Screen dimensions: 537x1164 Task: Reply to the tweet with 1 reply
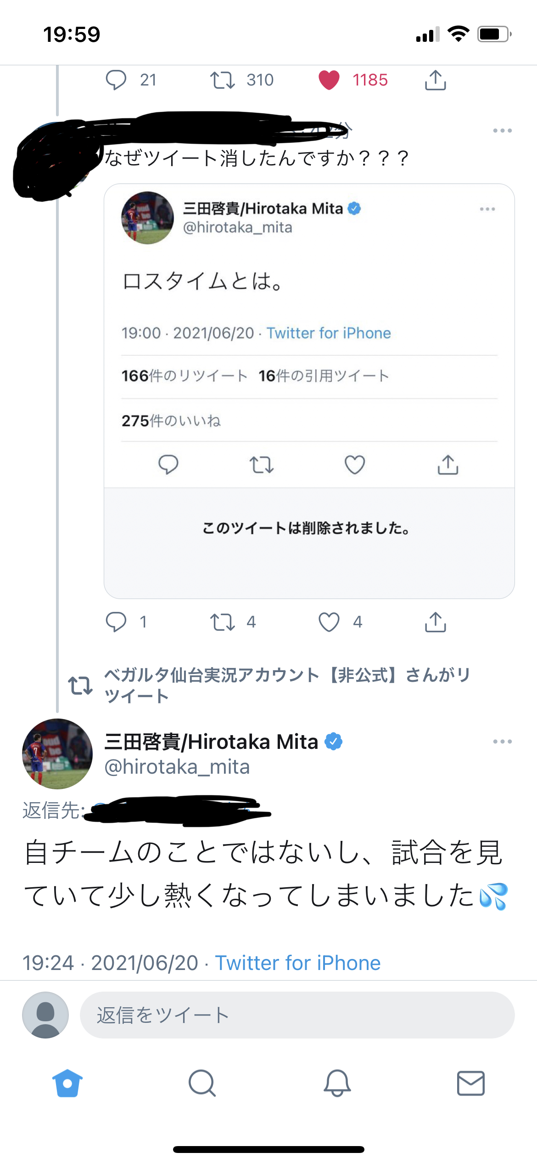(116, 622)
